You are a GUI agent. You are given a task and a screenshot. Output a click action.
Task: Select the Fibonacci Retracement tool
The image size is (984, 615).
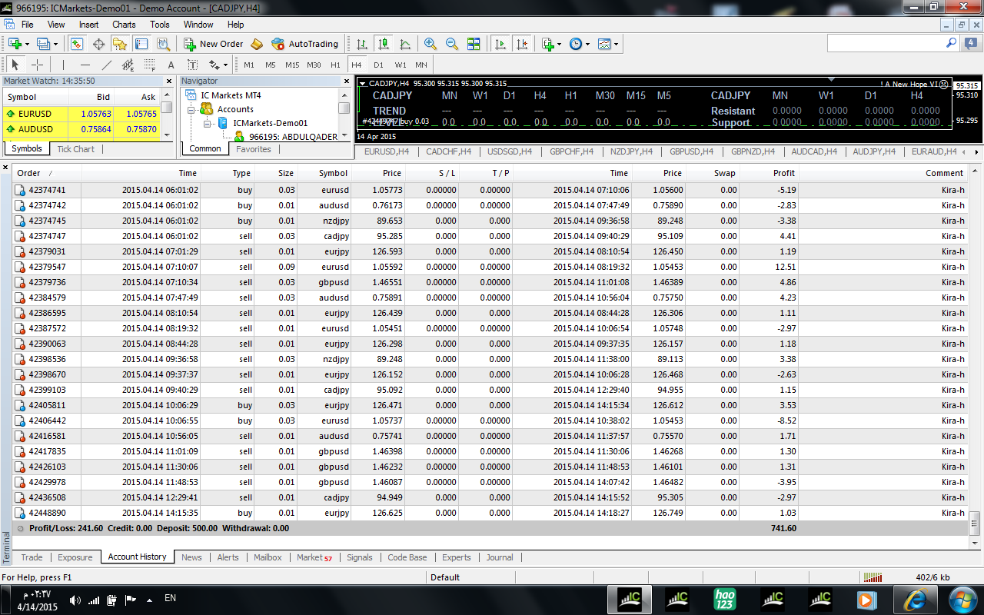150,65
